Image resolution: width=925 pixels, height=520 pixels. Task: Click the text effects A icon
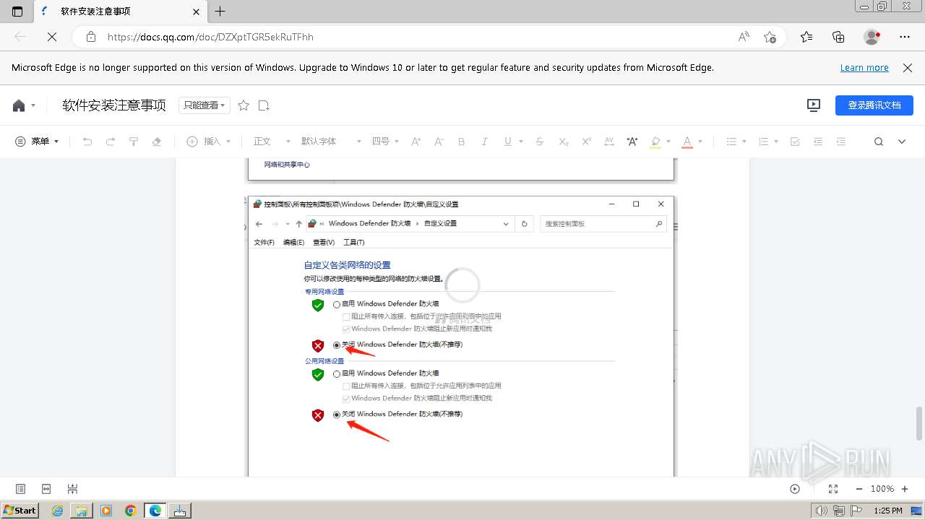pyautogui.click(x=632, y=142)
